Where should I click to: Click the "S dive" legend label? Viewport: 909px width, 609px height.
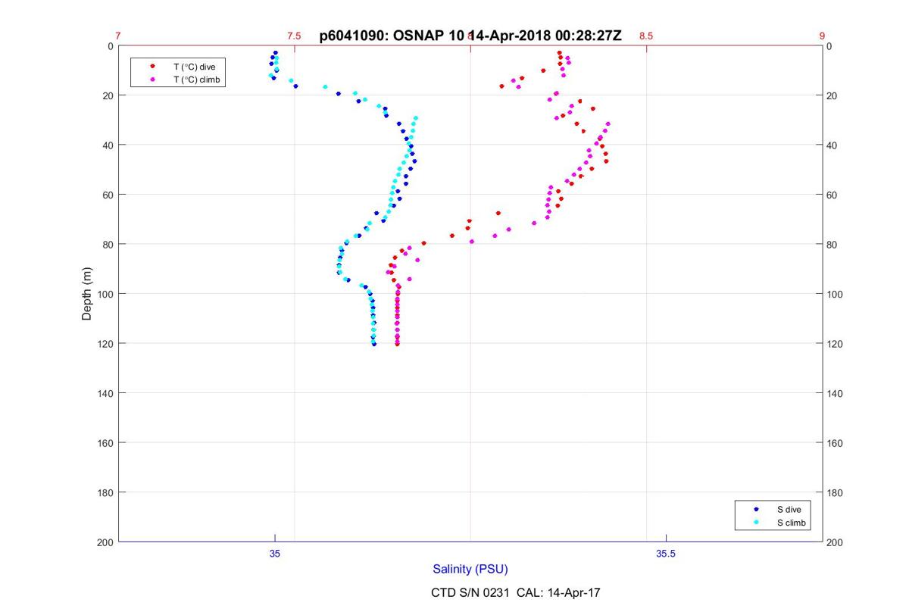click(x=789, y=510)
